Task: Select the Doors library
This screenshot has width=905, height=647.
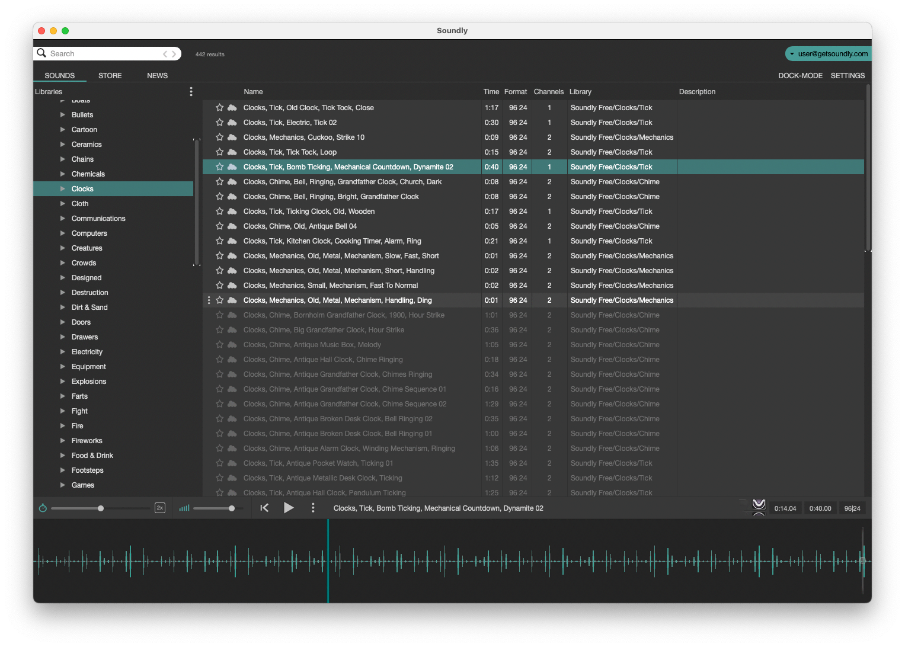Action: pyautogui.click(x=81, y=322)
